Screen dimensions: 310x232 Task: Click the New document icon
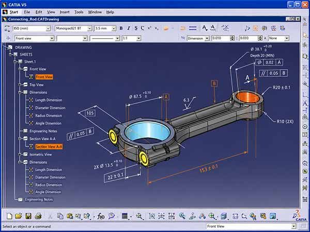[x=9, y=216]
